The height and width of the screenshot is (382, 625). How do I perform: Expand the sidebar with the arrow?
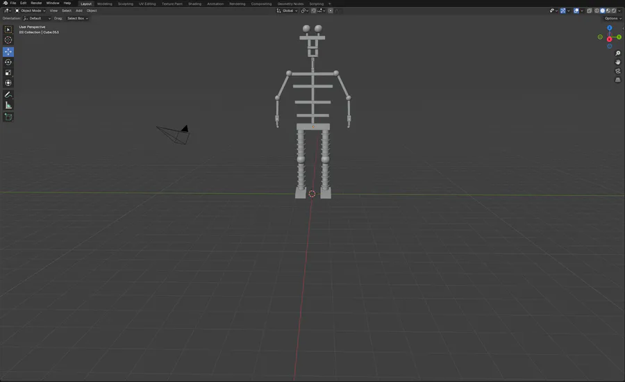coord(624,28)
